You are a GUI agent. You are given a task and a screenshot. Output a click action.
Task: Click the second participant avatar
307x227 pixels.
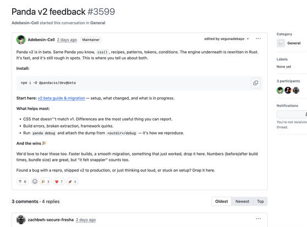pos(288,90)
